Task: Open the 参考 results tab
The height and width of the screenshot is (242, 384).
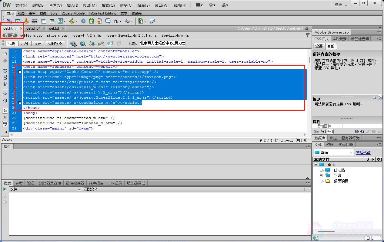Action: tap(19, 183)
